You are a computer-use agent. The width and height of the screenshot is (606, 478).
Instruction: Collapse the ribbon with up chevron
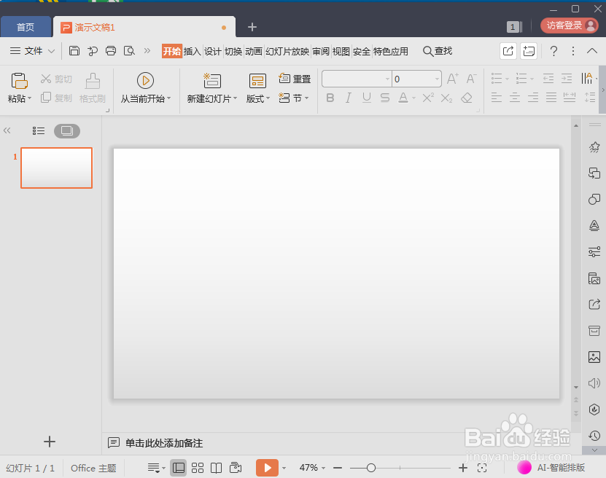pos(591,51)
